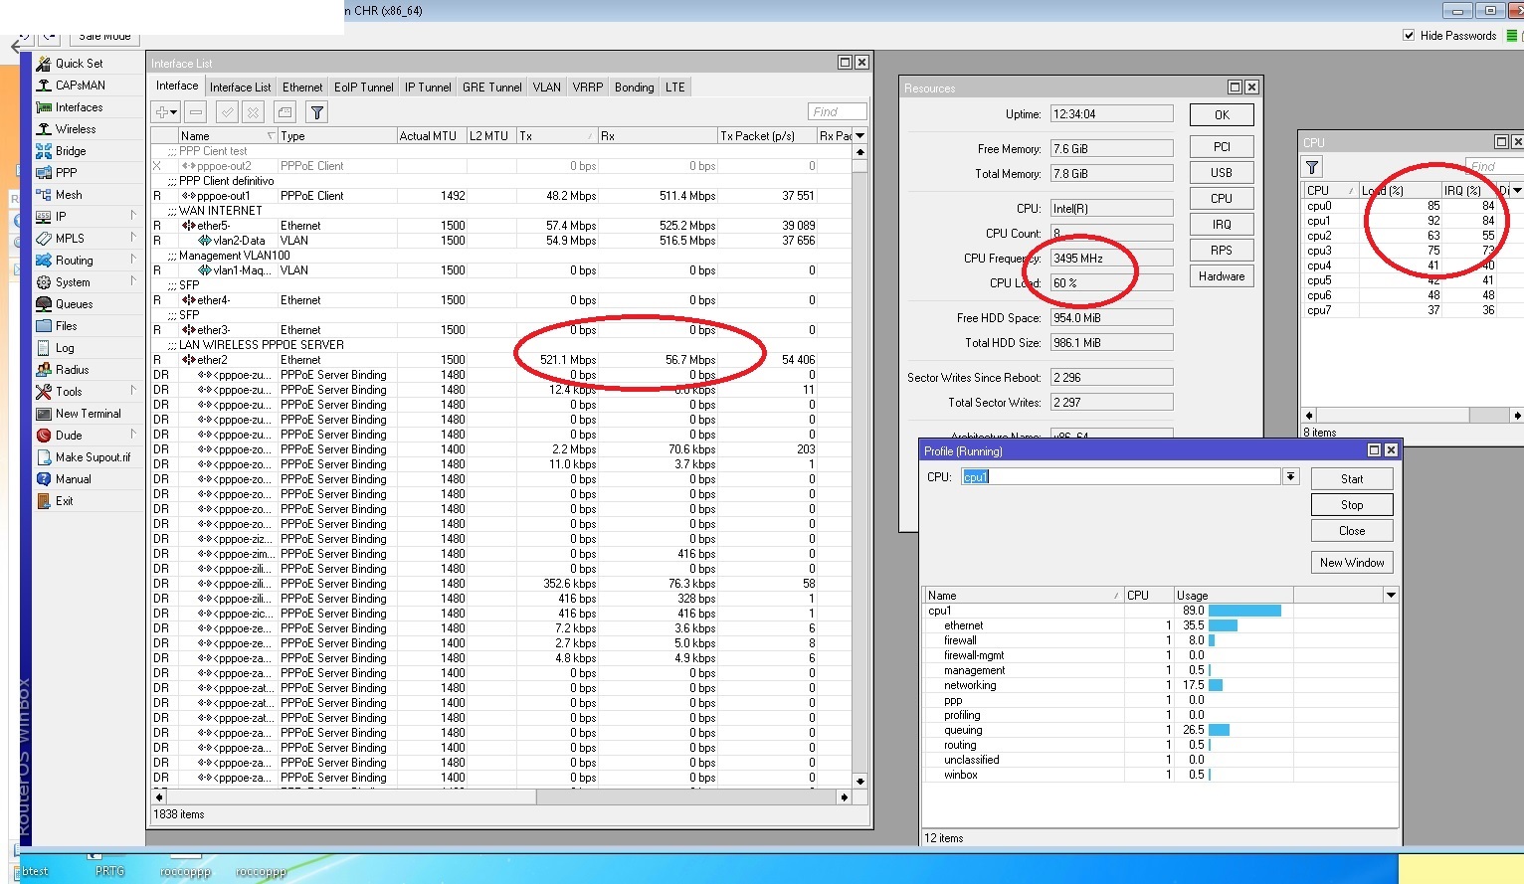Open the Bridge menu icon
Screen dimensions: 1524x884
coord(44,151)
